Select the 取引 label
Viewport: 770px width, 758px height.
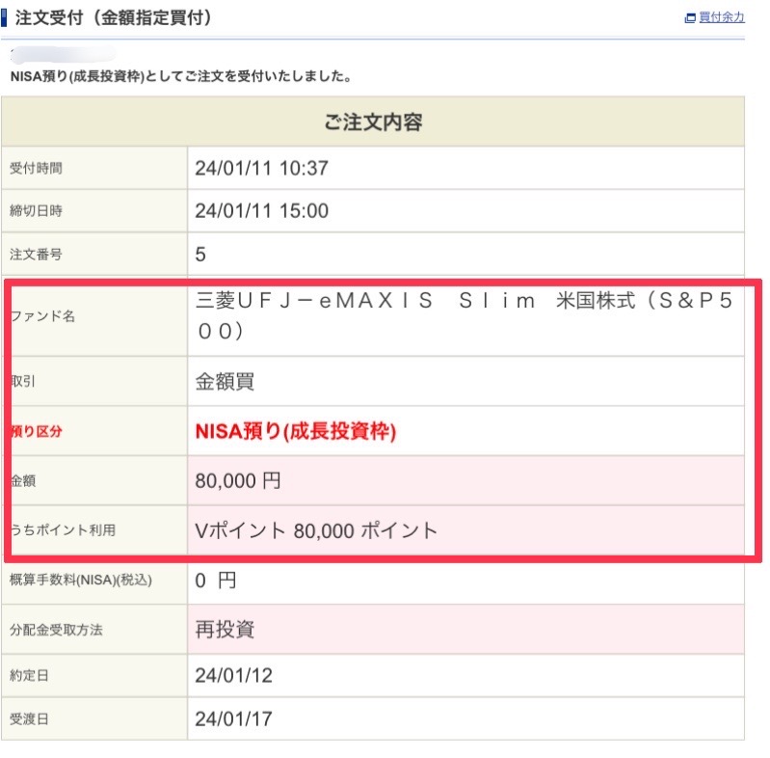(23, 381)
